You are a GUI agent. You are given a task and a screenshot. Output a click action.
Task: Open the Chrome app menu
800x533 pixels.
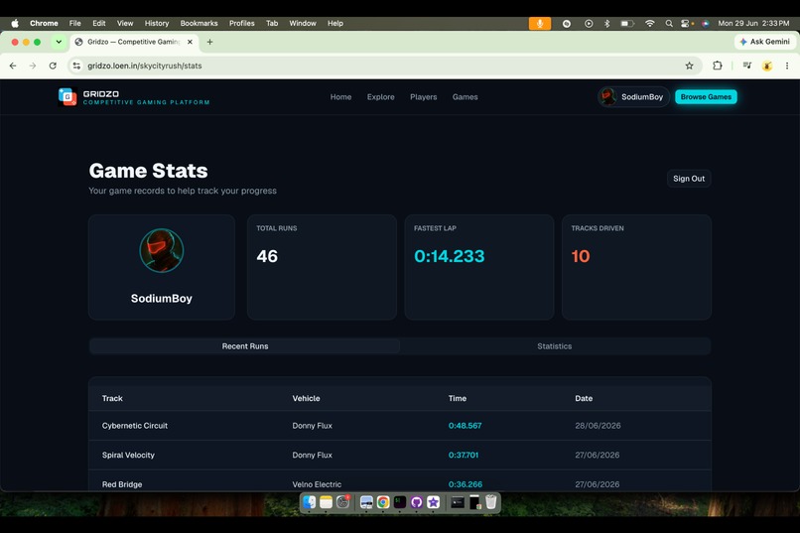(44, 24)
